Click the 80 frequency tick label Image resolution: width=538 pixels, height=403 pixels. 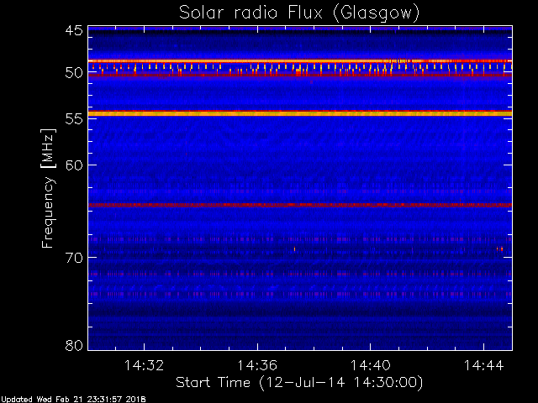74,345
